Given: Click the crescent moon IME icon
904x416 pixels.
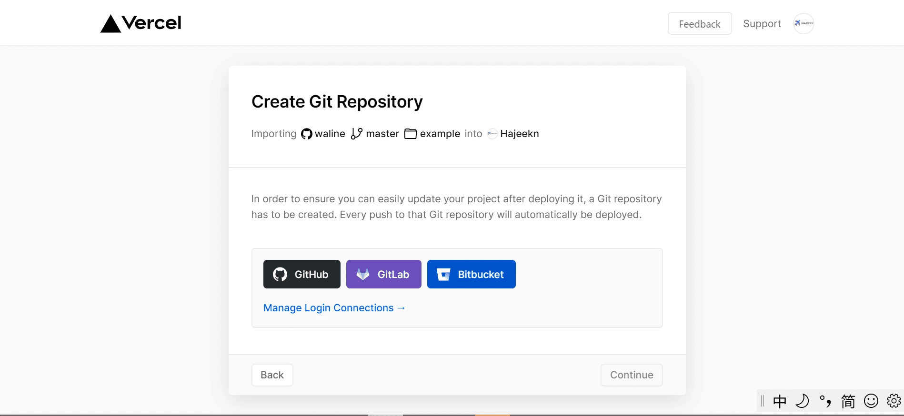Looking at the screenshot, I should 803,401.
